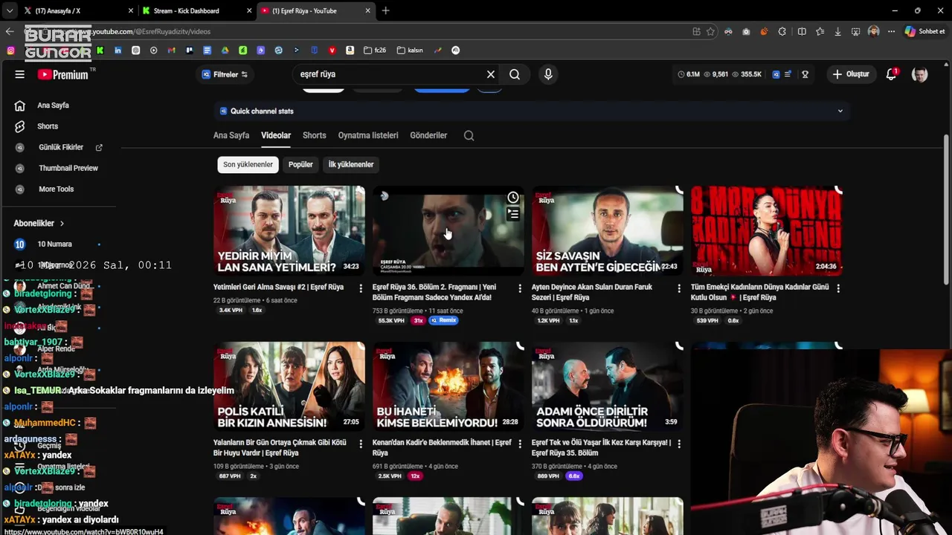Screen dimensions: 952x535
Task: Open vidIQ list icon in header
Action: [788, 74]
